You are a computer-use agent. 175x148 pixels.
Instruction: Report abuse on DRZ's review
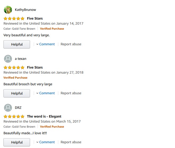click(x=71, y=142)
